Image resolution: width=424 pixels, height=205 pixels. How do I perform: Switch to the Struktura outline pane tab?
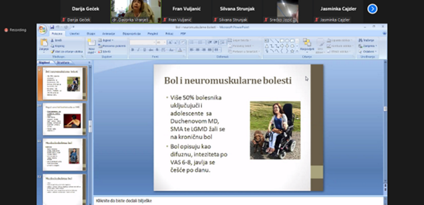63,63
